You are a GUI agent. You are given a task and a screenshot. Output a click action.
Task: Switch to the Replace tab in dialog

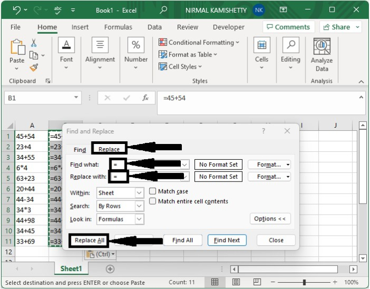tap(109, 149)
